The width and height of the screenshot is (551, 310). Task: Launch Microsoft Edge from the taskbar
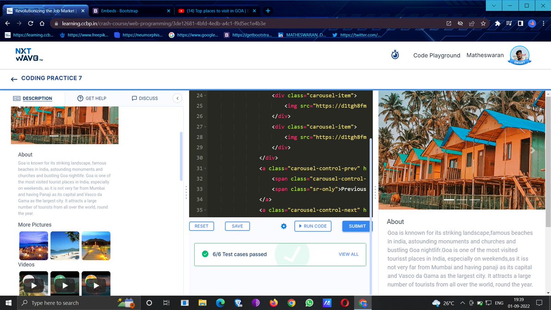pyautogui.click(x=220, y=303)
